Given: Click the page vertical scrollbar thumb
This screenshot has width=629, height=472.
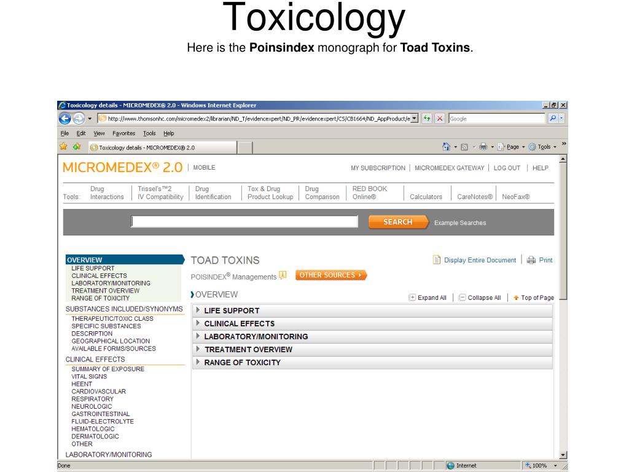Looking at the screenshot, I should coord(563,231).
